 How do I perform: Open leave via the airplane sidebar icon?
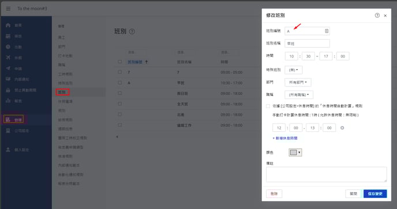(x=8, y=58)
